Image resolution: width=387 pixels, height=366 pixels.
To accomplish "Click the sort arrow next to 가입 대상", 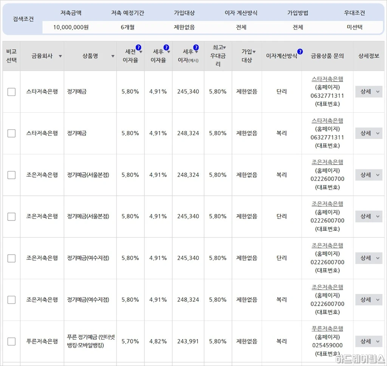I will [x=254, y=52].
